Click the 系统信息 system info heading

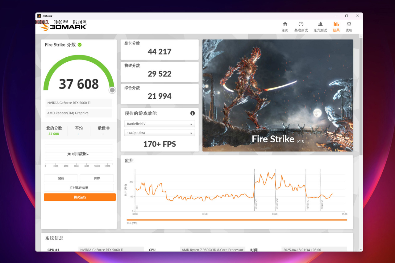coord(54,238)
